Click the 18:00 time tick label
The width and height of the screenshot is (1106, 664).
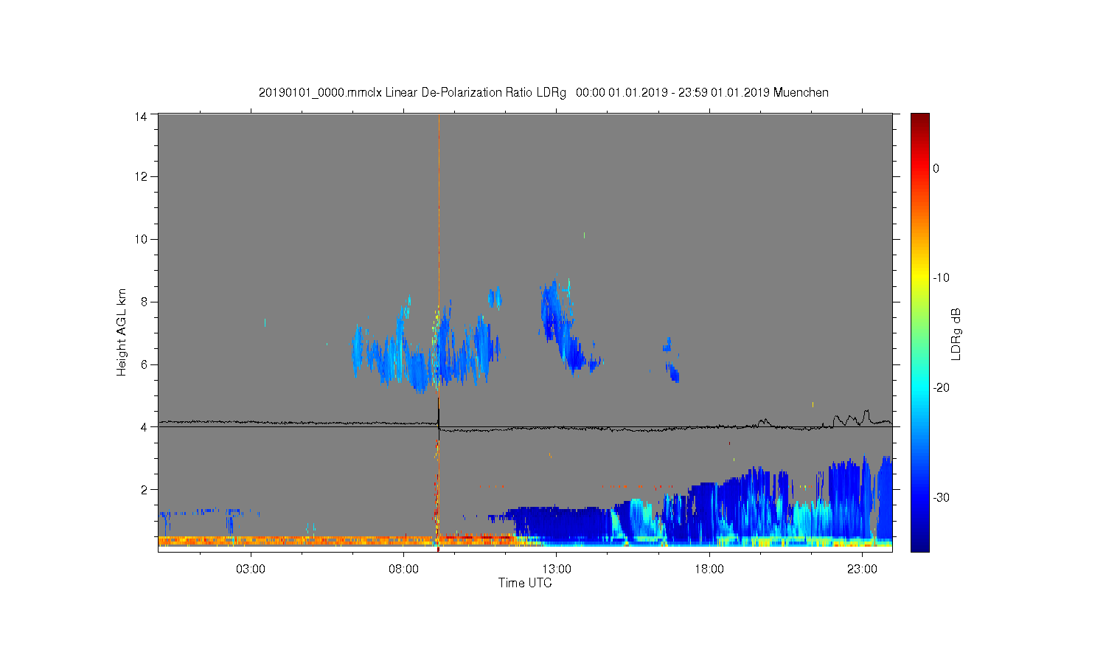point(709,570)
